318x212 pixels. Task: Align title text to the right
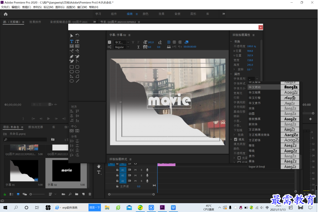(x=180, y=42)
